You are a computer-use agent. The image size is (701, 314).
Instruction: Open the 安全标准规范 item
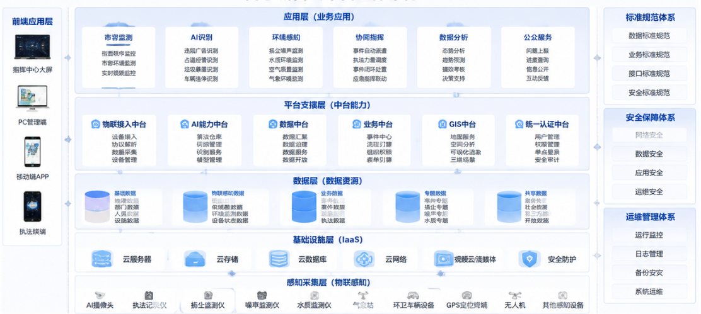click(649, 93)
